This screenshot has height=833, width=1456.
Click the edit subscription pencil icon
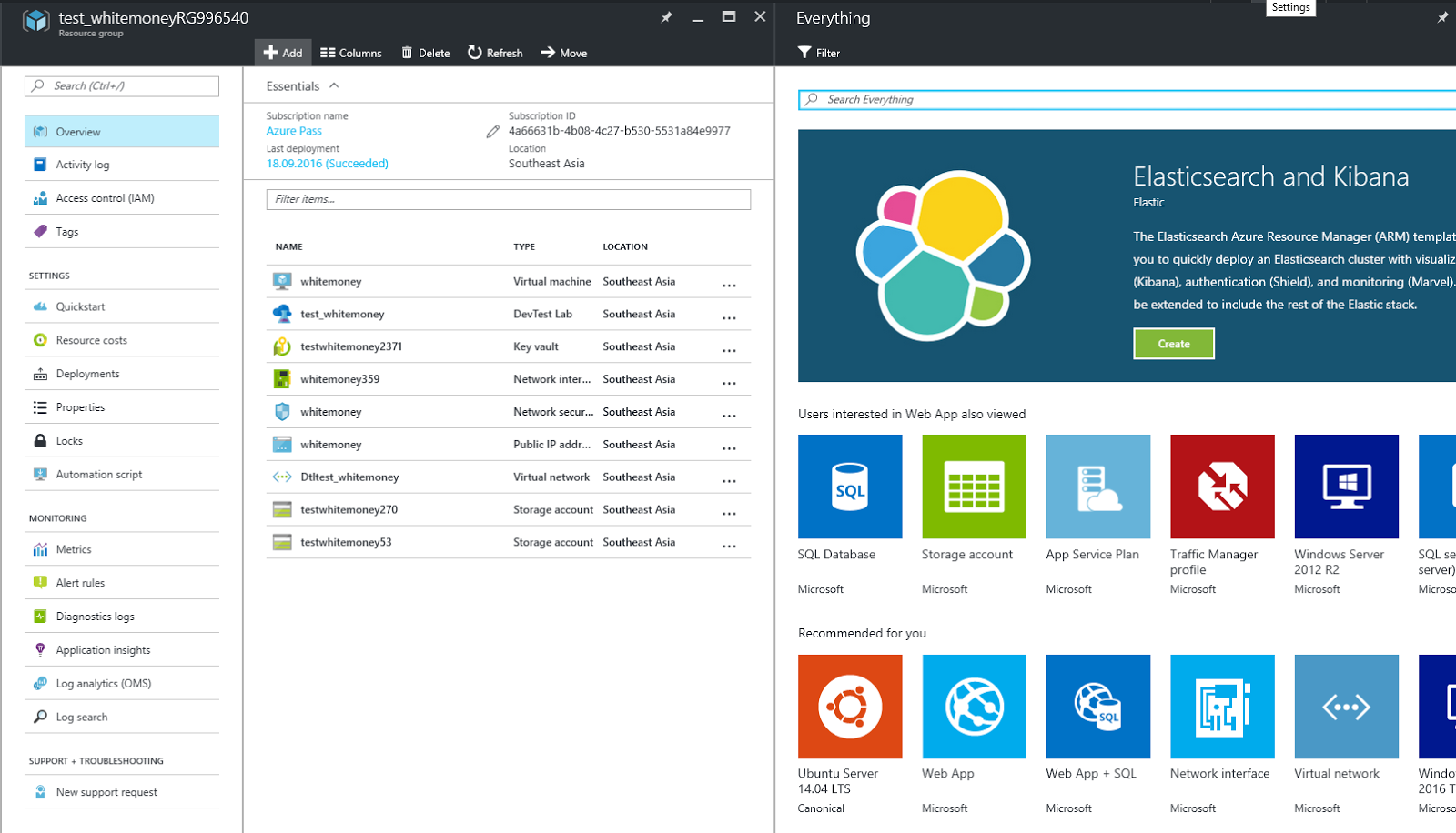click(x=492, y=132)
